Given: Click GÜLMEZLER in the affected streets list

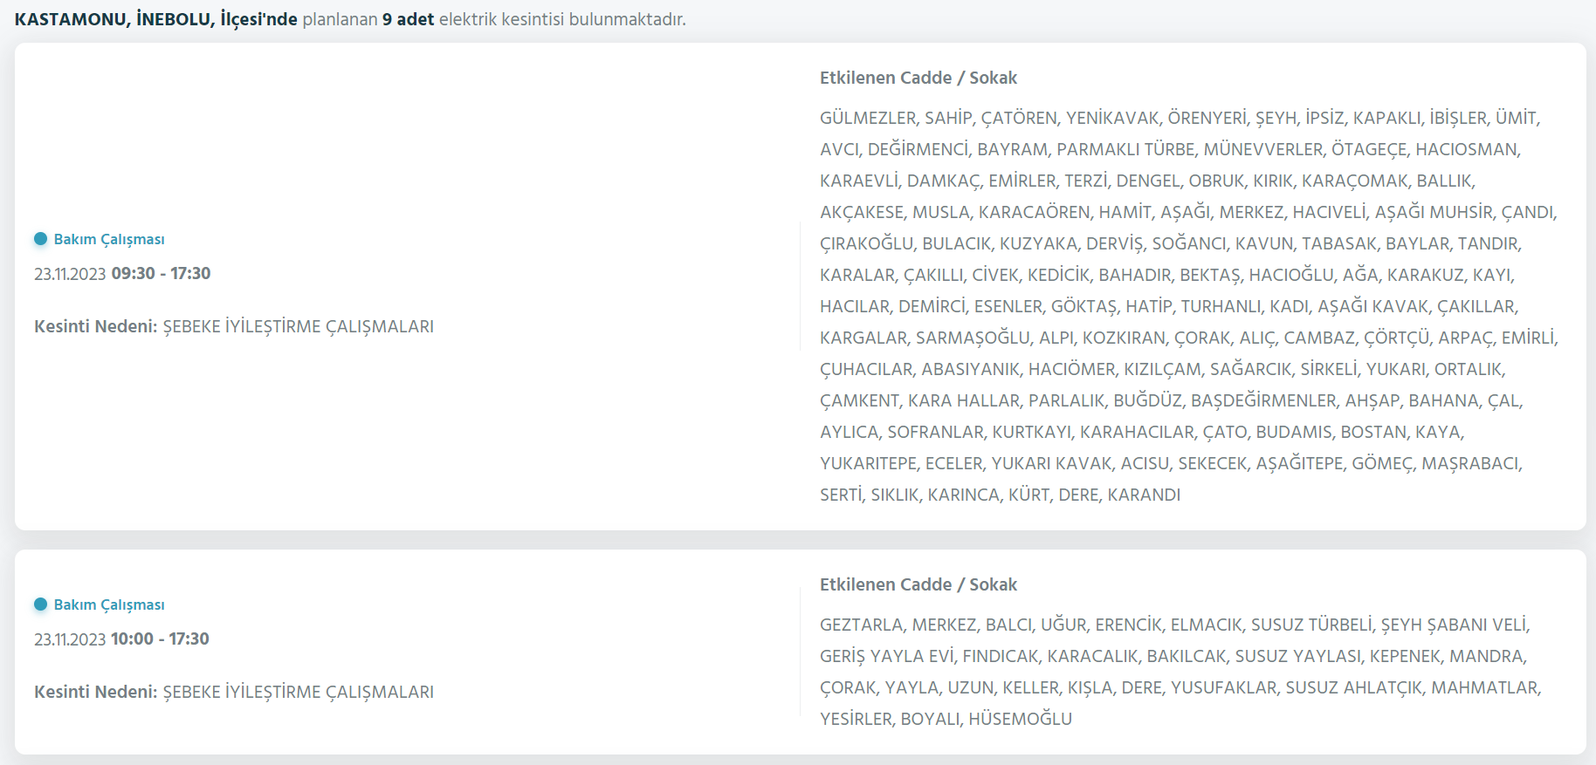Looking at the screenshot, I should 867,118.
